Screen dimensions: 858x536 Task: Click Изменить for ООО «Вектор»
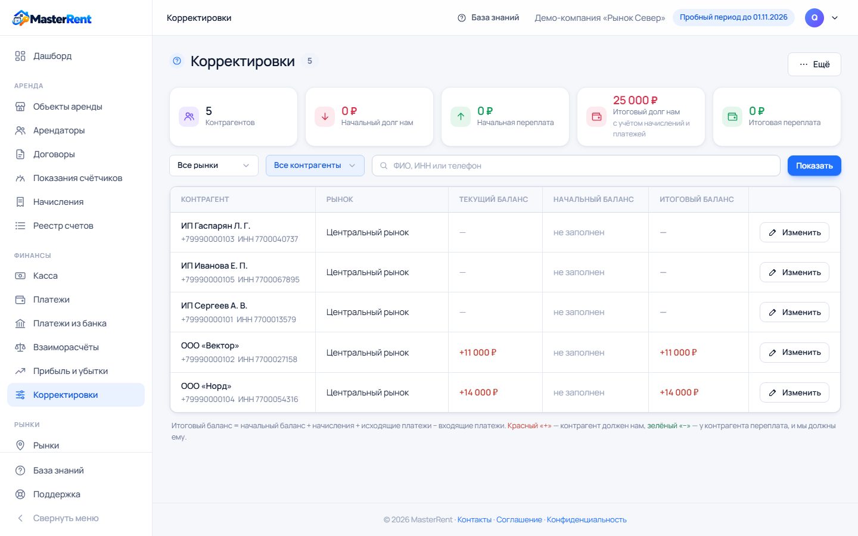(794, 353)
